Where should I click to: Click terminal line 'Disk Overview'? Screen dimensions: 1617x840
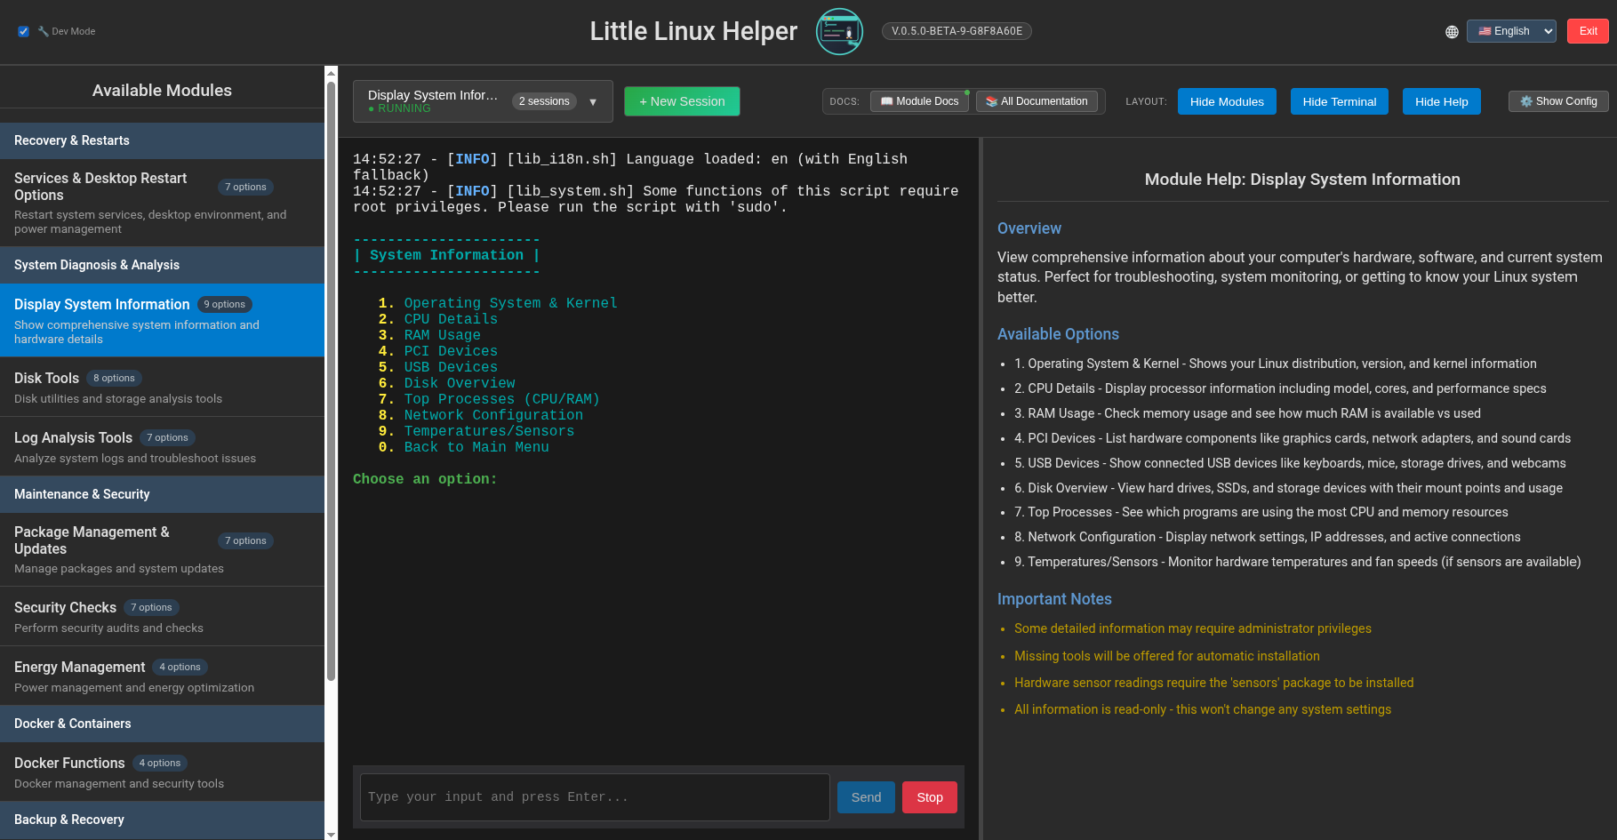click(460, 383)
